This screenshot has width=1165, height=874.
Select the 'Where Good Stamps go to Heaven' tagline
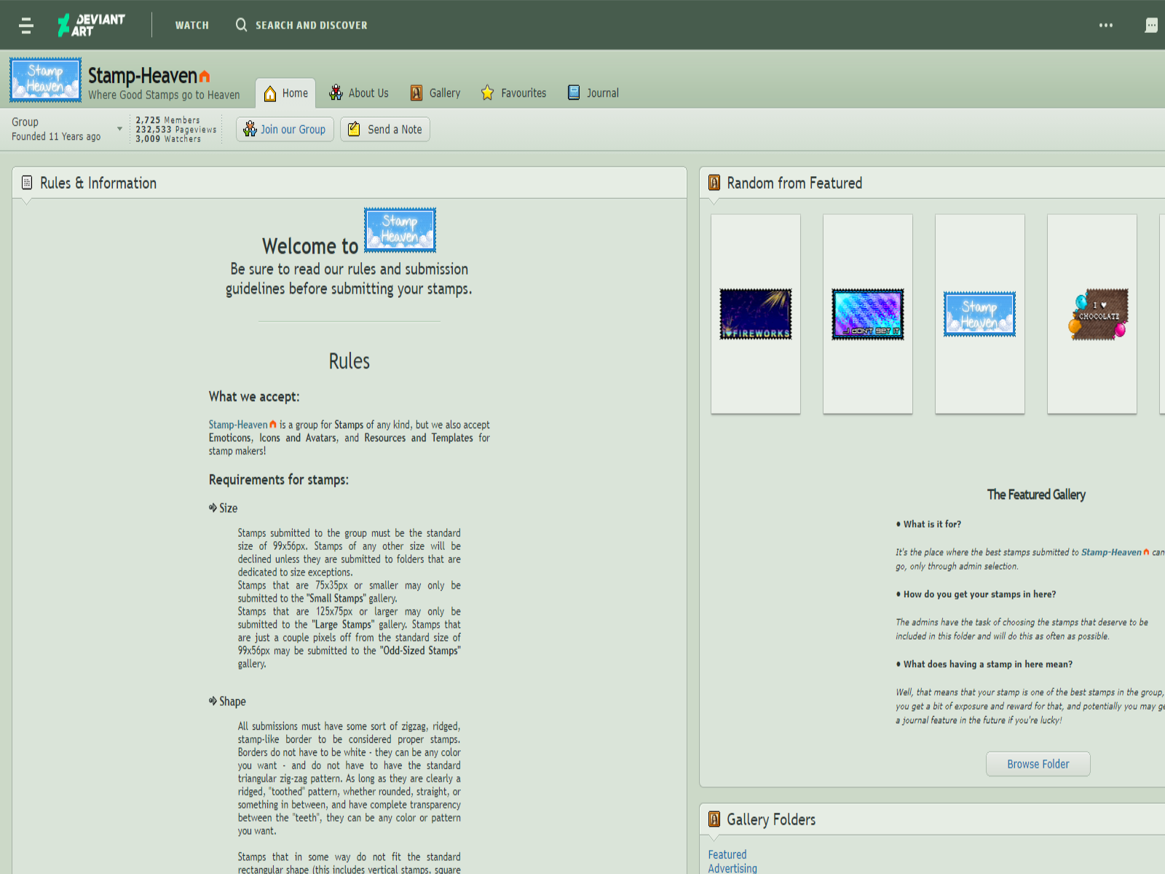pyautogui.click(x=164, y=95)
